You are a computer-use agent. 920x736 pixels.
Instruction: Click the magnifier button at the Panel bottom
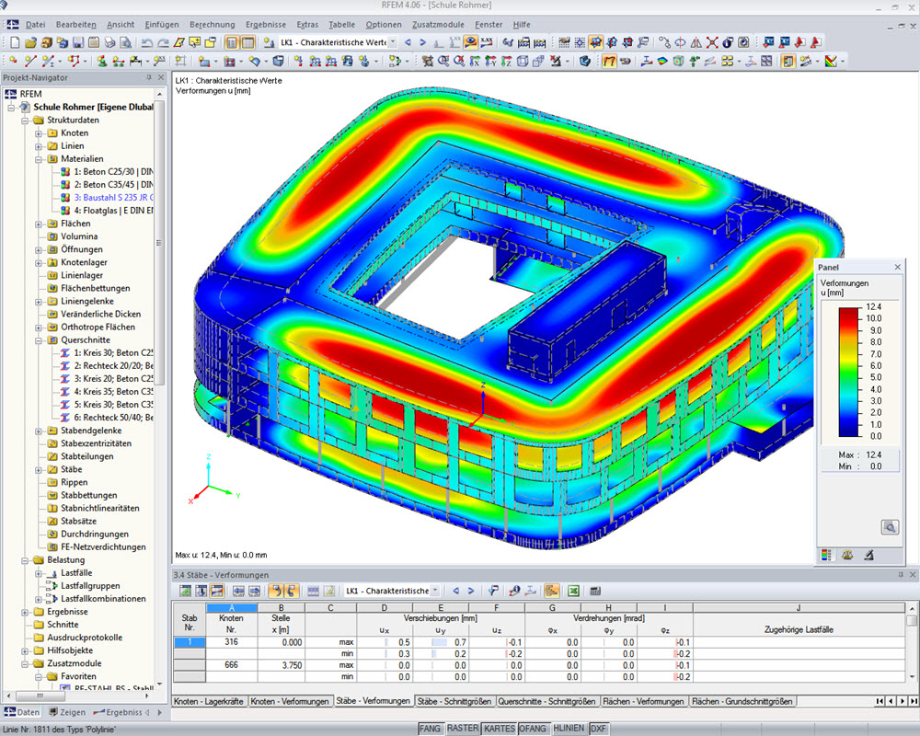(890, 526)
